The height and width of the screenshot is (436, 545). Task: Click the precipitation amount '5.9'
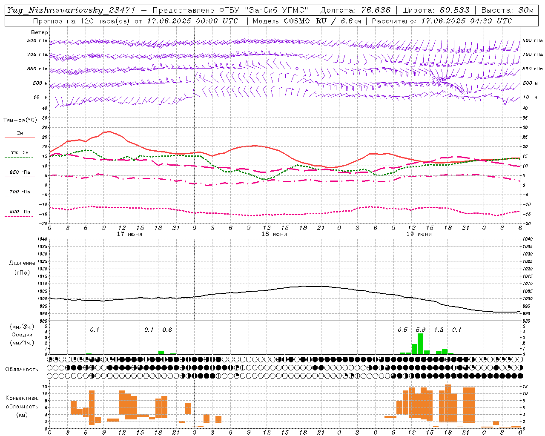421,330
